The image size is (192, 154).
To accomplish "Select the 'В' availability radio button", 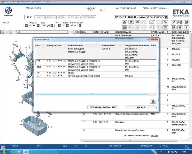I will (89, 10).
